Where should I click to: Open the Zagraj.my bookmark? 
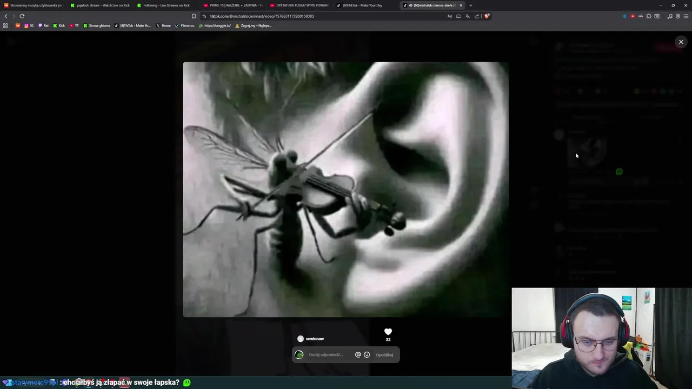coord(253,25)
